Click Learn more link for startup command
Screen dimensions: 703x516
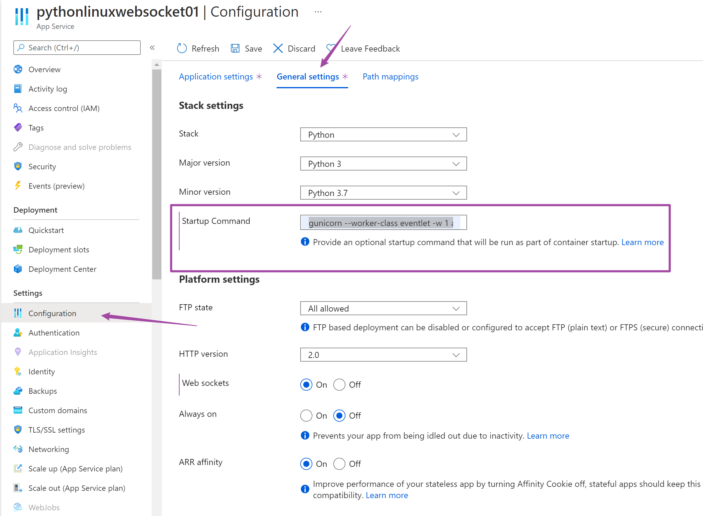click(x=642, y=242)
